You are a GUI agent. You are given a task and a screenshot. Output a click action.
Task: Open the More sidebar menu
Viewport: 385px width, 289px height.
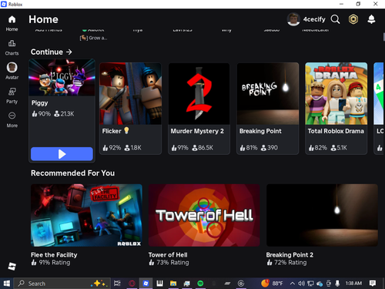[12, 119]
